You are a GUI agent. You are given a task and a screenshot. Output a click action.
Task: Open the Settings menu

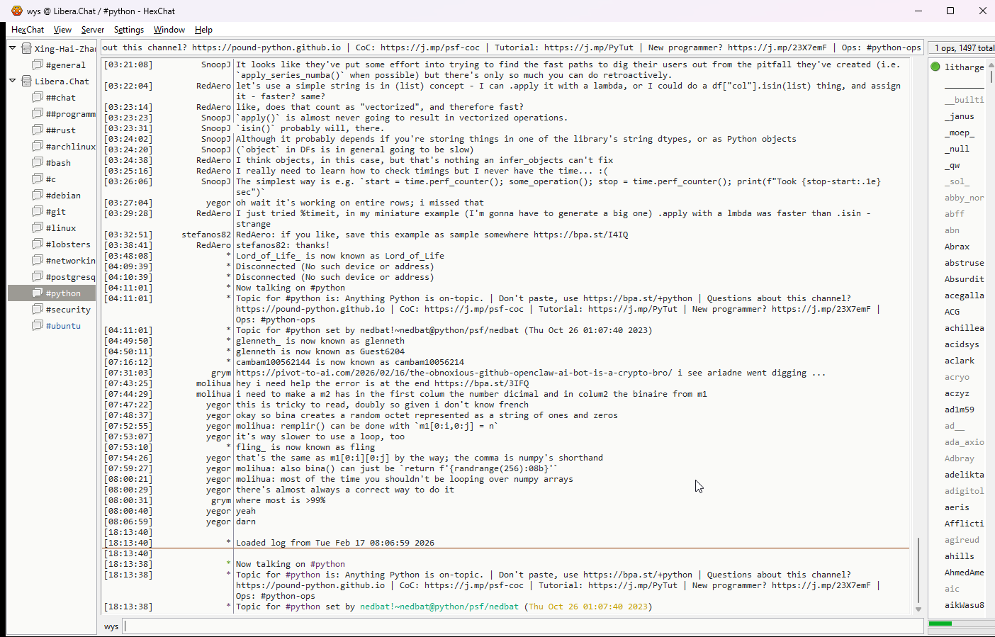(129, 30)
